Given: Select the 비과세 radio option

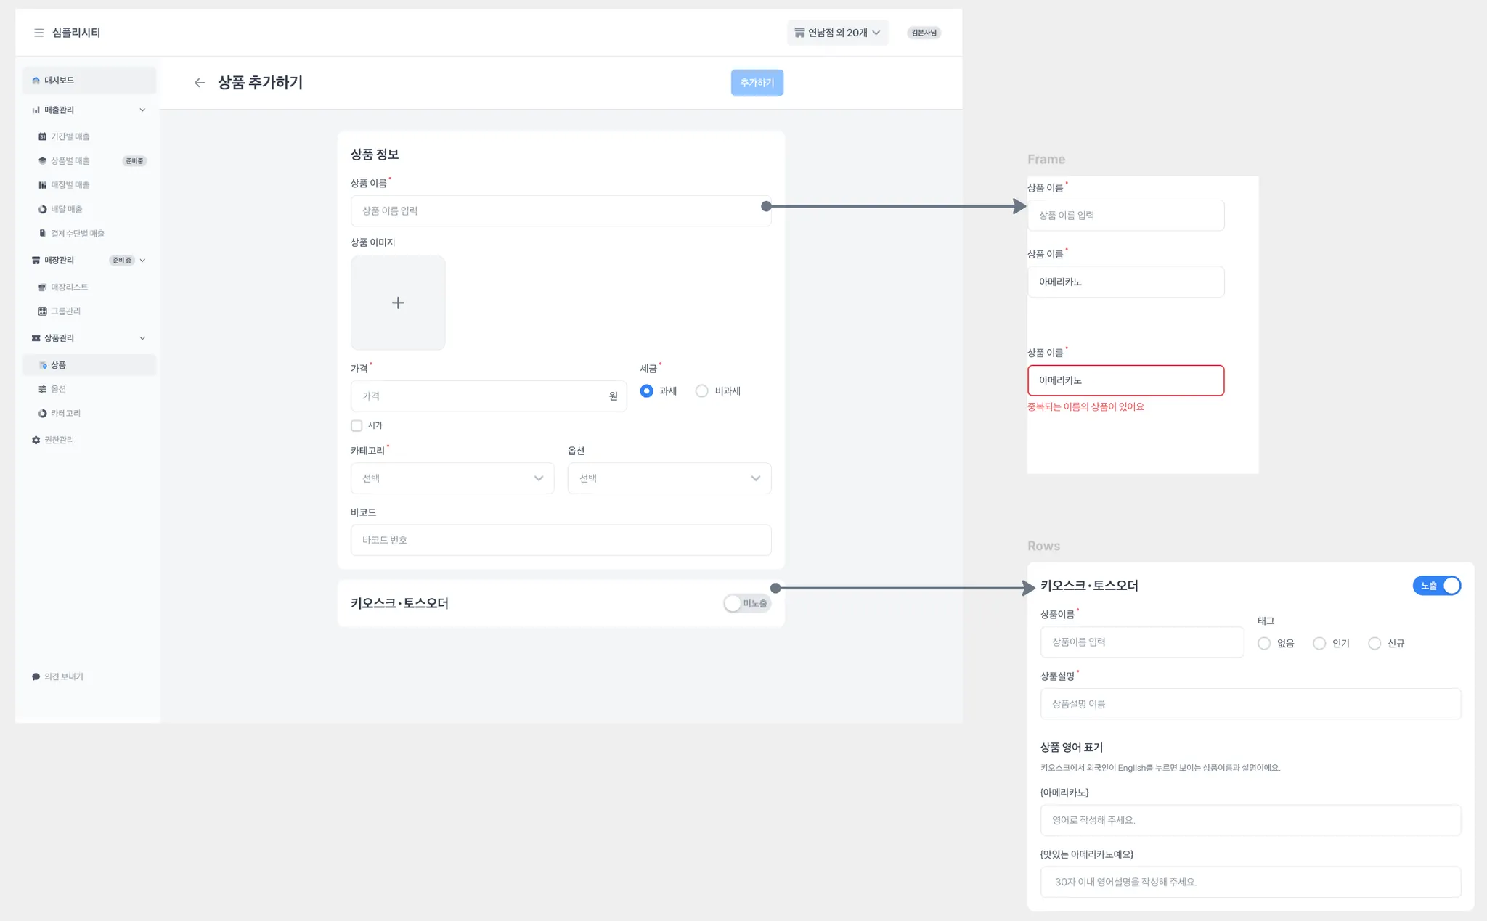Looking at the screenshot, I should click(701, 391).
